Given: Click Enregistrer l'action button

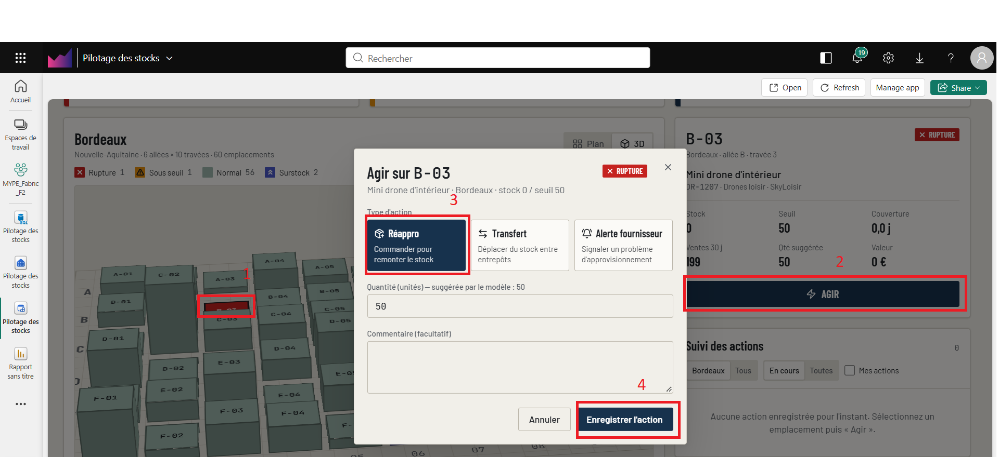Looking at the screenshot, I should [624, 420].
